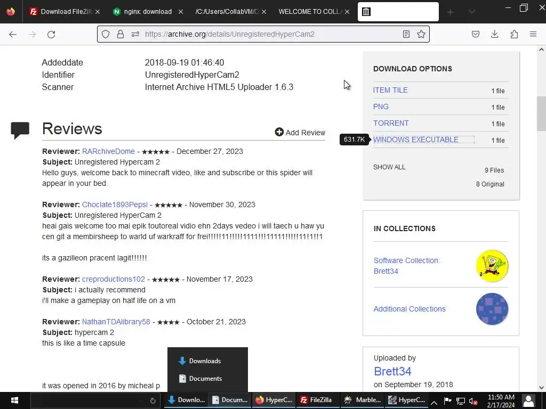Screen dimensions: 546x409
Task: Open Documents toolbar on the taskbar
Action: 229,400
